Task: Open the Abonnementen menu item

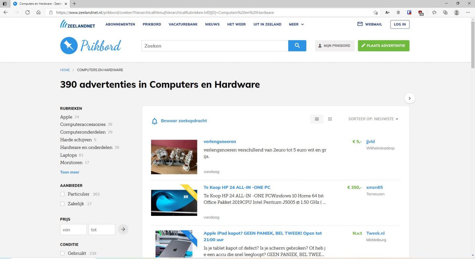Action: point(120,24)
